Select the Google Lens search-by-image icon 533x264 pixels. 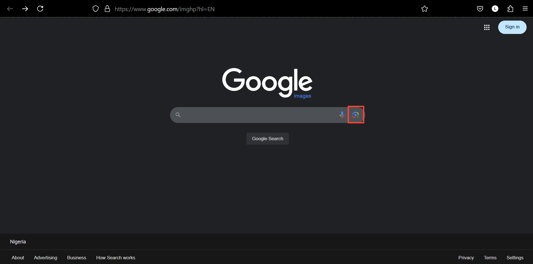[356, 115]
